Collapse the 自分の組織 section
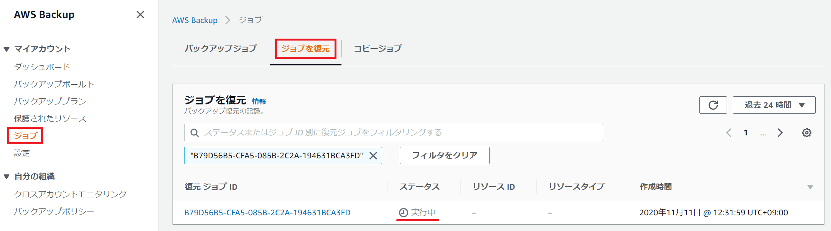The image size is (831, 231). (7, 176)
